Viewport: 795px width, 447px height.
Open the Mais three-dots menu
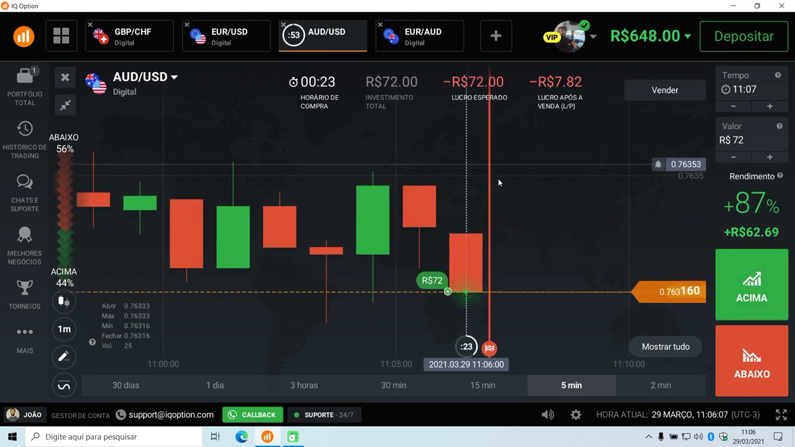[x=25, y=332]
